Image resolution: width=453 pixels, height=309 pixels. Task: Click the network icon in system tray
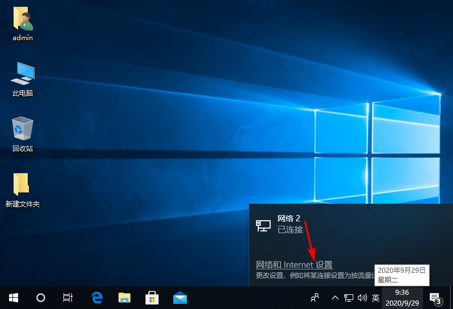pos(349,298)
